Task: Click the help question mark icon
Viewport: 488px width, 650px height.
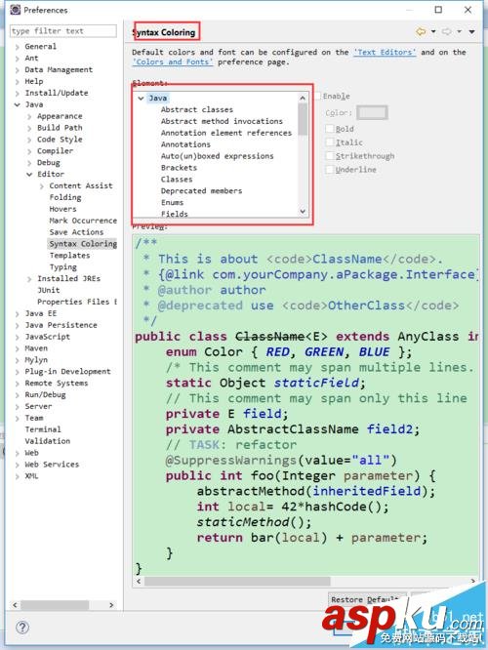Action: pyautogui.click(x=22, y=628)
